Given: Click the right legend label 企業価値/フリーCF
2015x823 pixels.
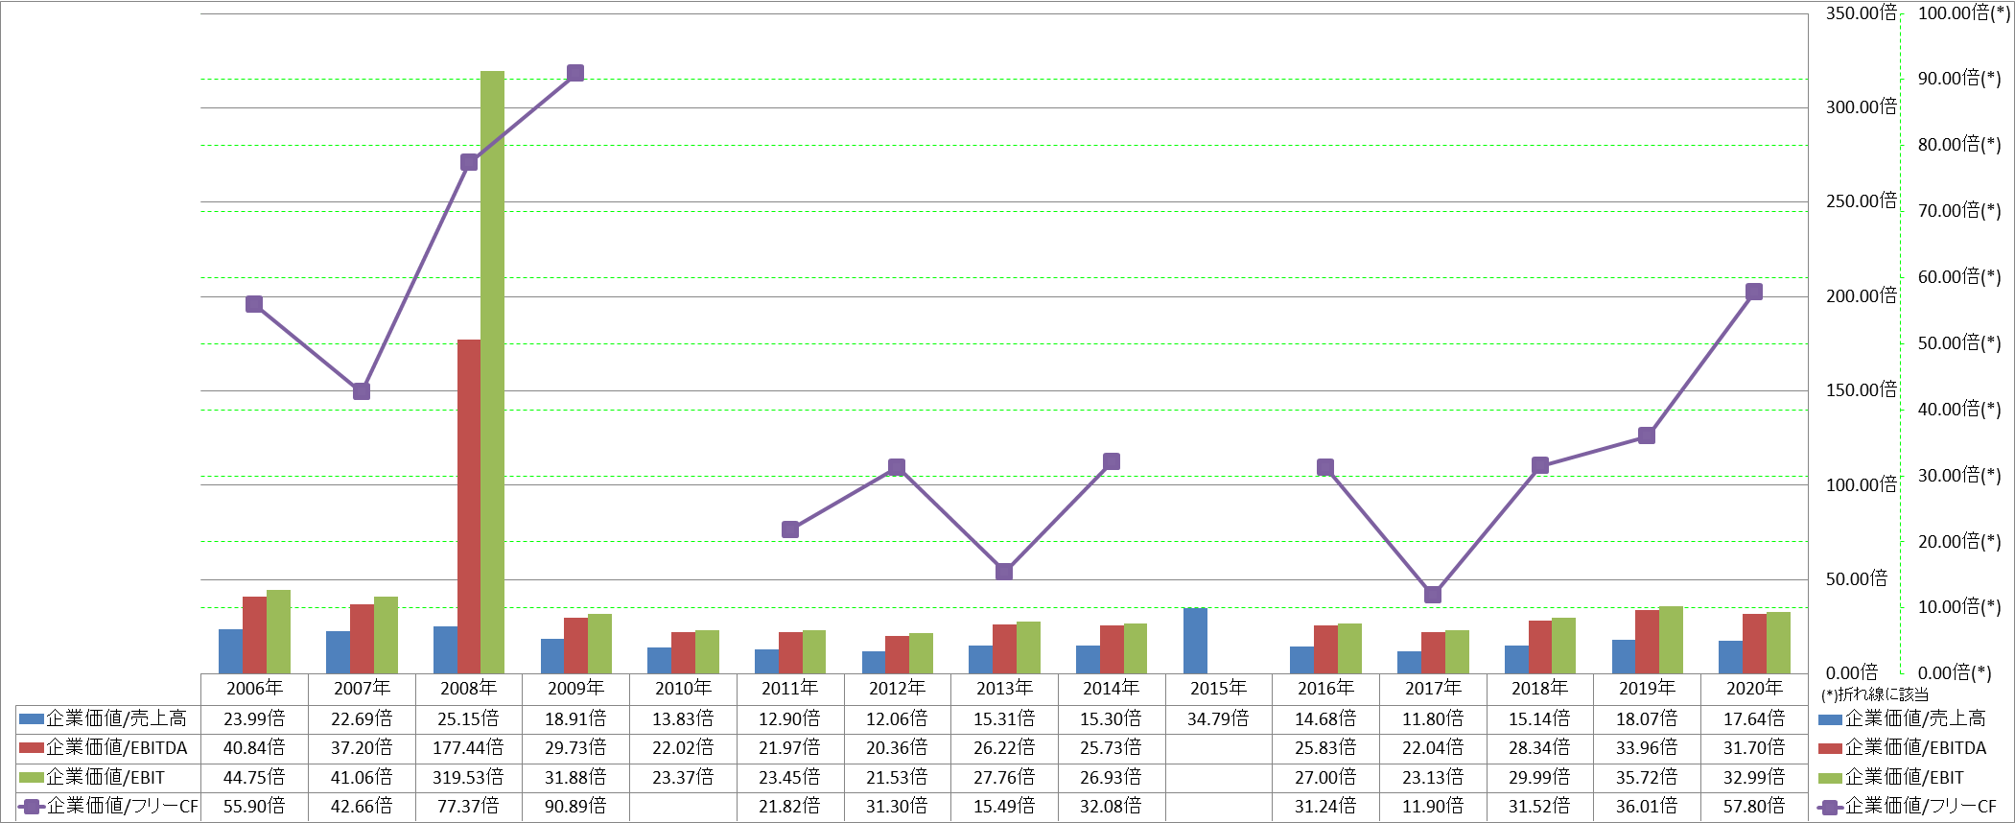Looking at the screenshot, I should click(x=1921, y=807).
